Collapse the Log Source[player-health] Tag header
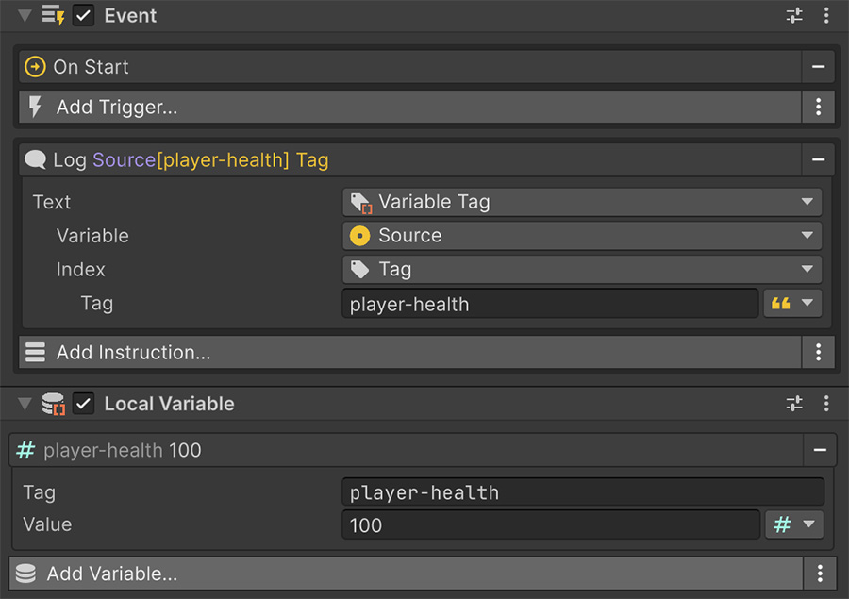Screen dimensions: 849x599 pos(410,159)
